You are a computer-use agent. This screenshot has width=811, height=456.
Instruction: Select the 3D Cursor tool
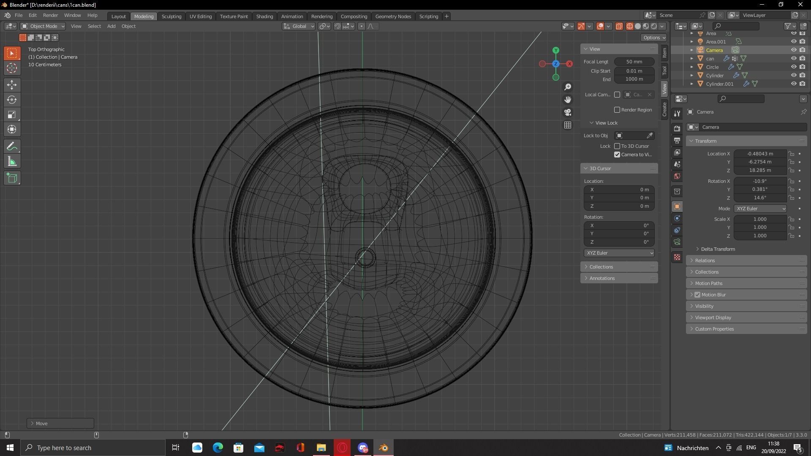point(12,68)
